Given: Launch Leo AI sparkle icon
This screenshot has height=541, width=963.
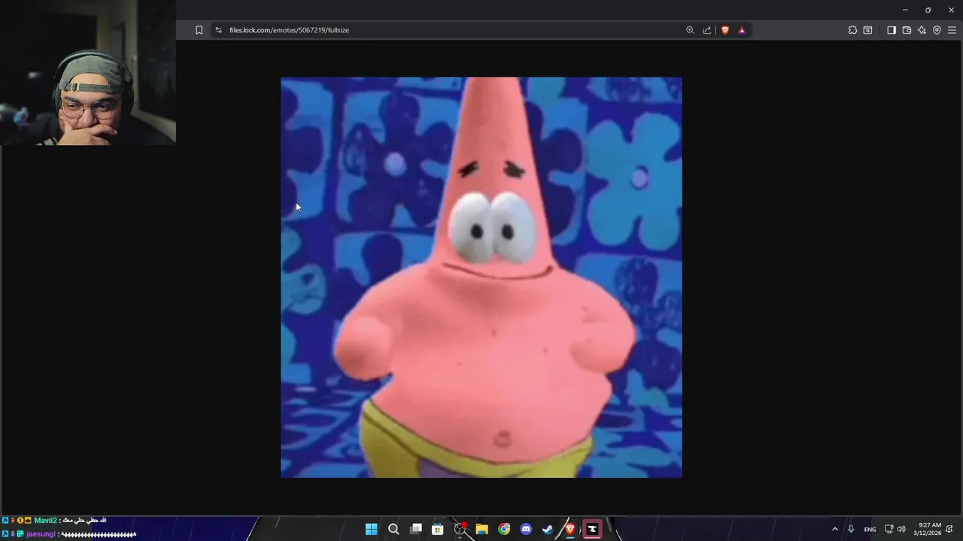Looking at the screenshot, I should [922, 30].
